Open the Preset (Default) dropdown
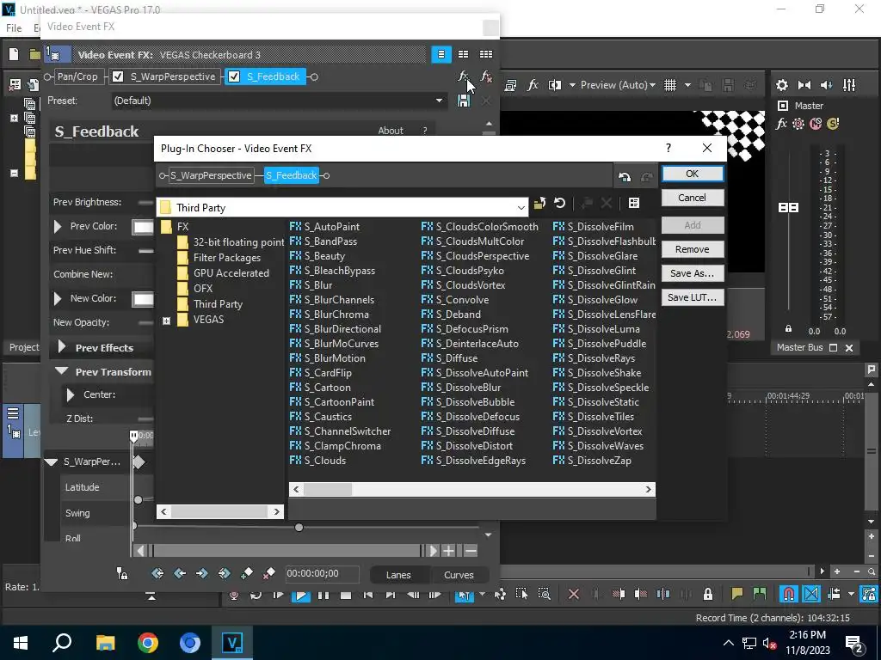 [439, 101]
